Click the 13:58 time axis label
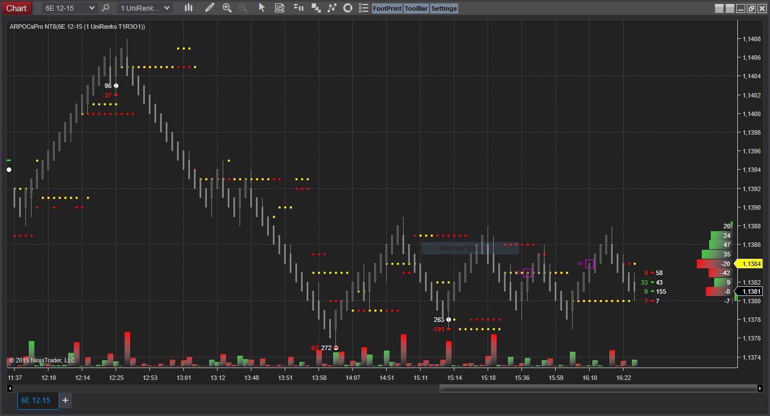 [320, 378]
